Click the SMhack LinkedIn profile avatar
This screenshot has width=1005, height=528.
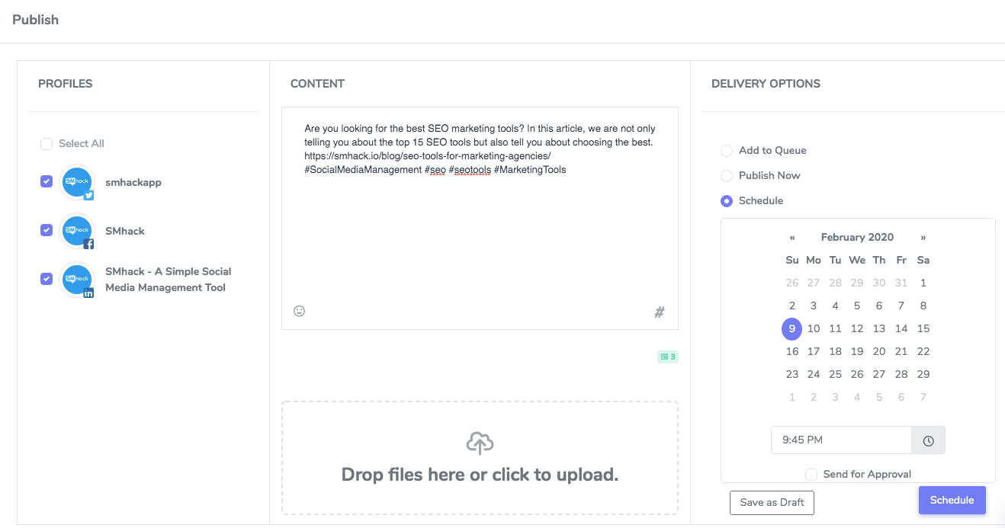(76, 280)
